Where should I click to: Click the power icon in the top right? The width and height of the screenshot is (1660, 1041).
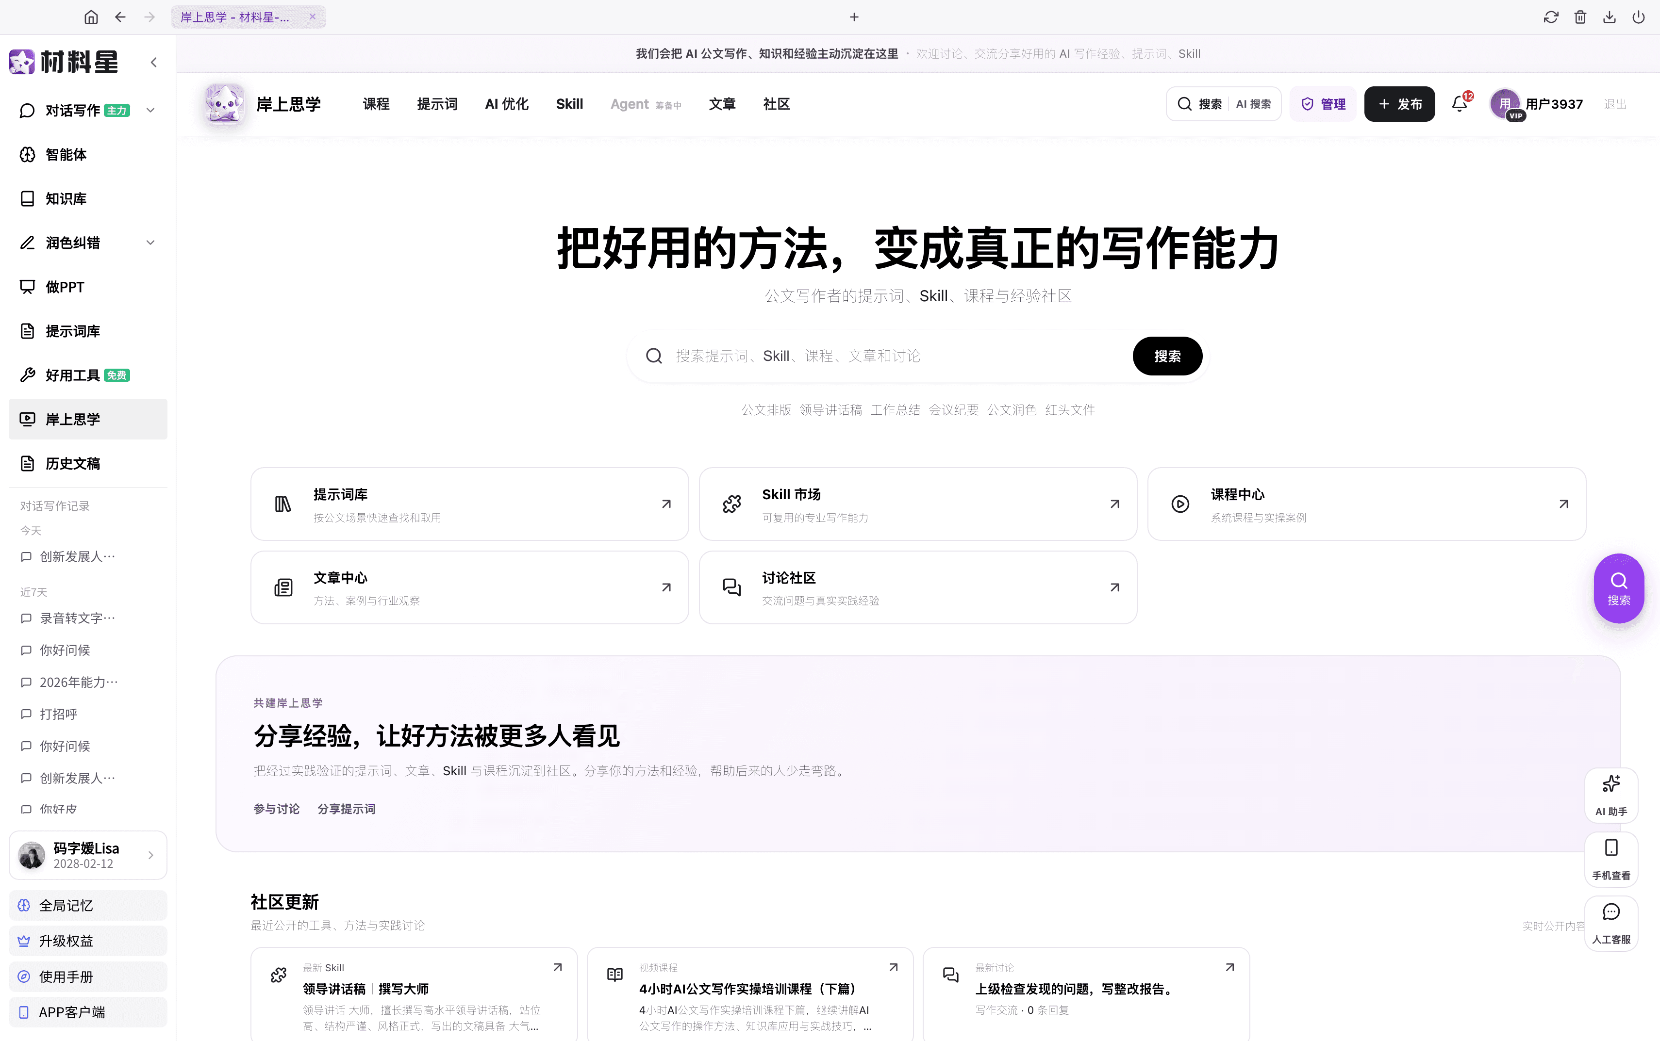tap(1639, 17)
